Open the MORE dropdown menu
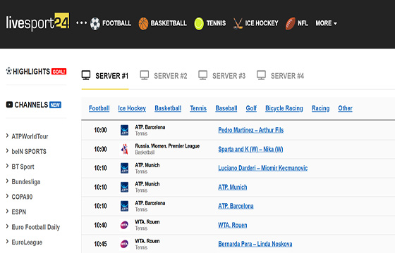 click(x=326, y=23)
